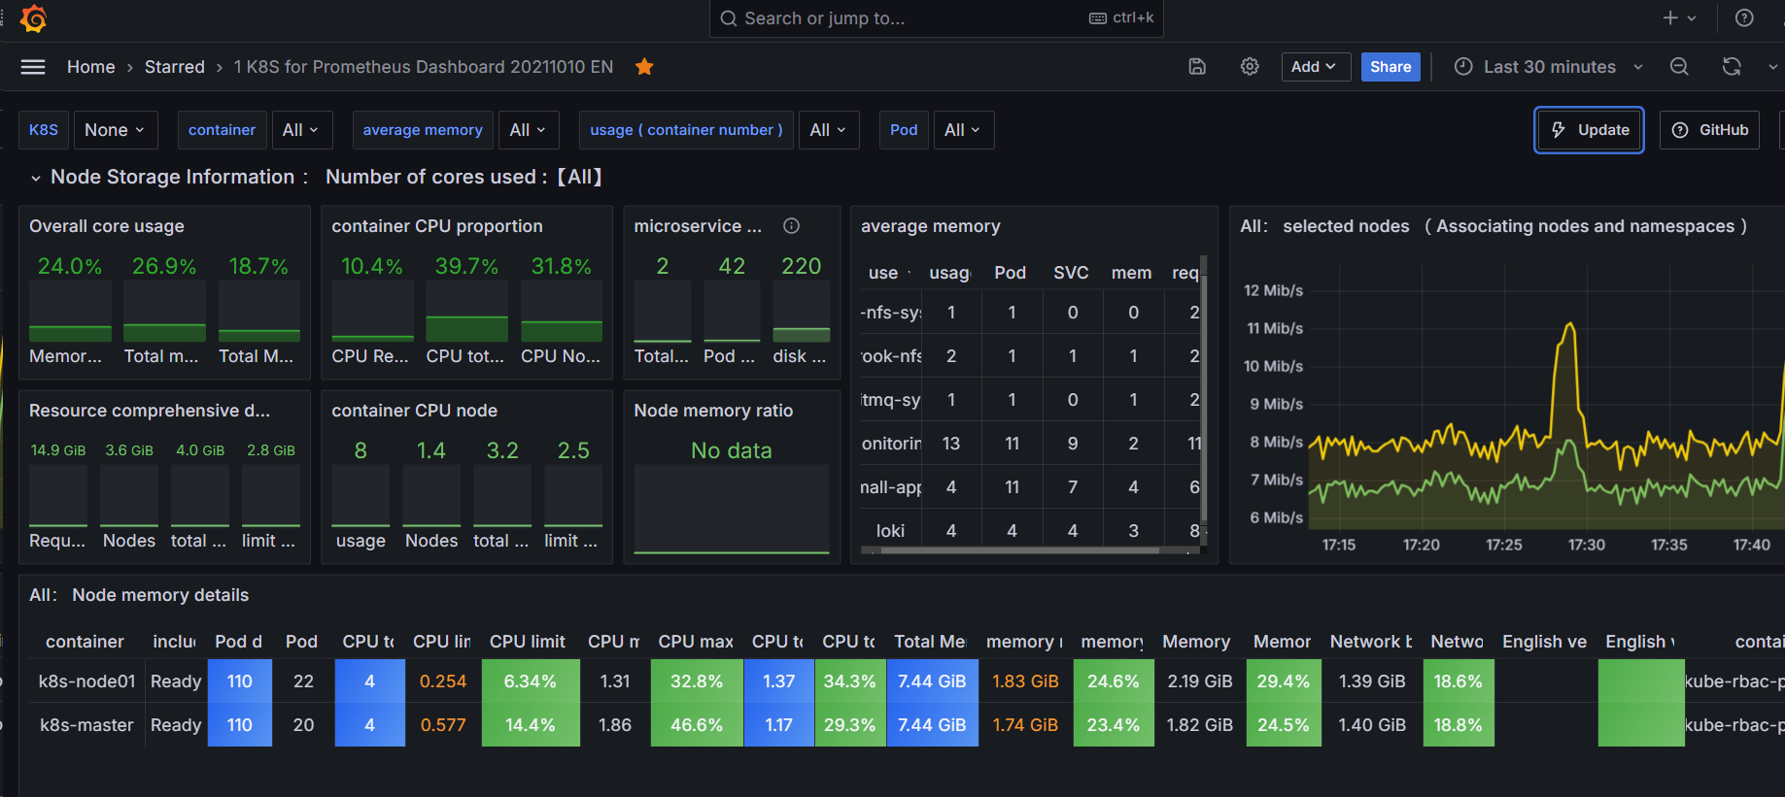Open the K8S None dropdown
The image size is (1785, 797).
click(x=115, y=130)
